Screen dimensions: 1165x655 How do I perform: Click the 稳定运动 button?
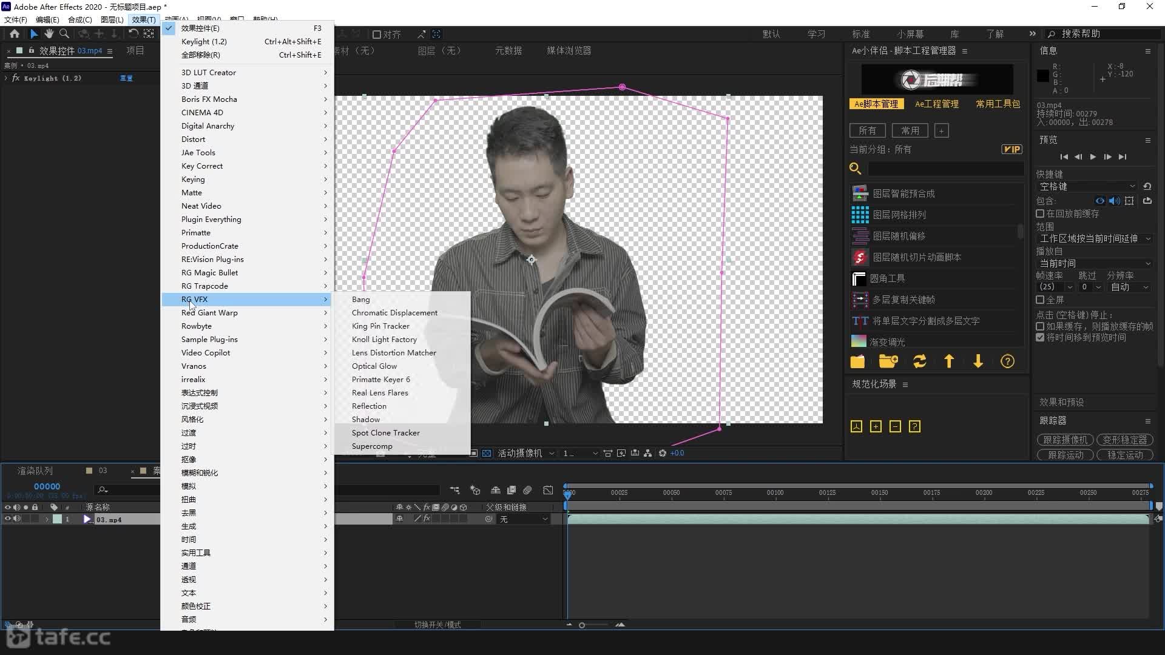pyautogui.click(x=1125, y=455)
